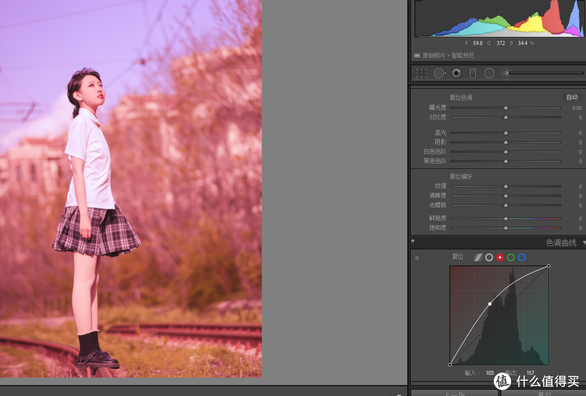Click 复位偏好 to reset presence
This screenshot has height=396, width=586.
[461, 177]
